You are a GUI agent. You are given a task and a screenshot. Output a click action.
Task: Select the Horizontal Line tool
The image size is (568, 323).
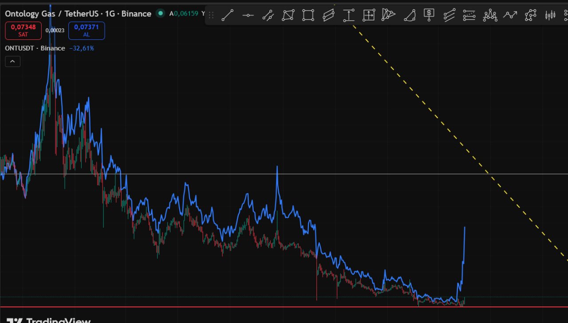pyautogui.click(x=248, y=15)
